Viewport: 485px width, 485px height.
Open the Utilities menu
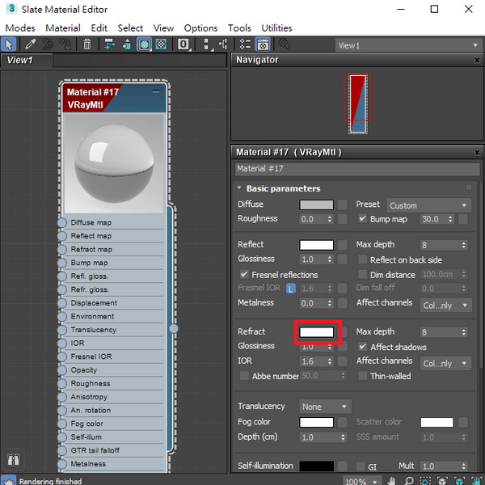276,28
